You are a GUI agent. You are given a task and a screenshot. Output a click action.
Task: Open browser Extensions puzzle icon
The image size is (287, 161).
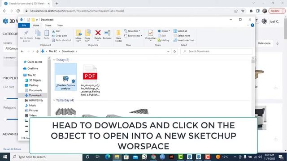click(251, 11)
